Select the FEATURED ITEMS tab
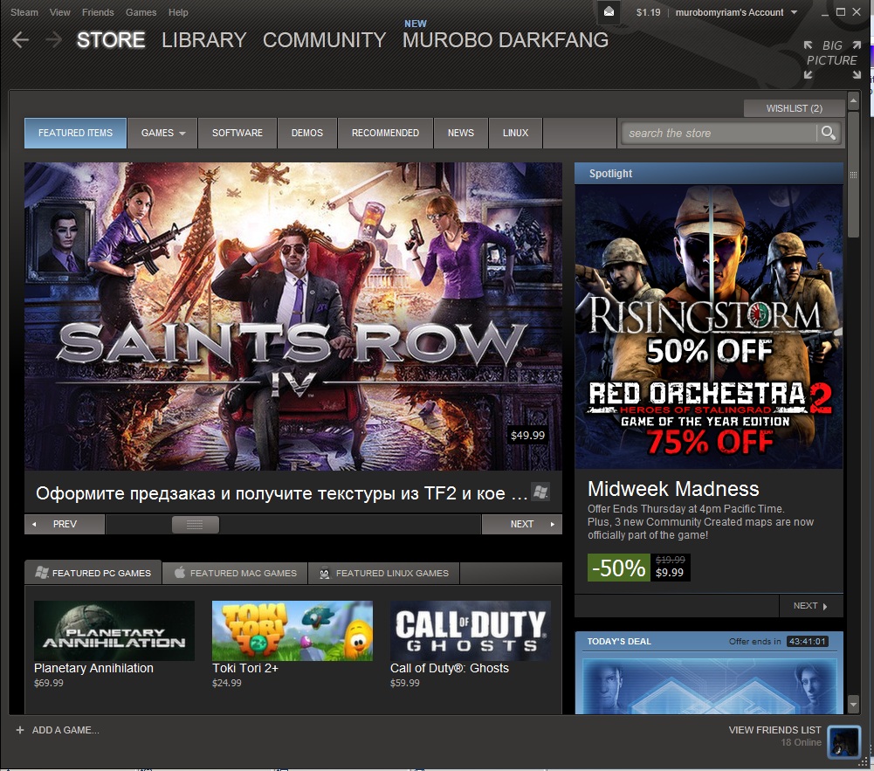 click(75, 133)
